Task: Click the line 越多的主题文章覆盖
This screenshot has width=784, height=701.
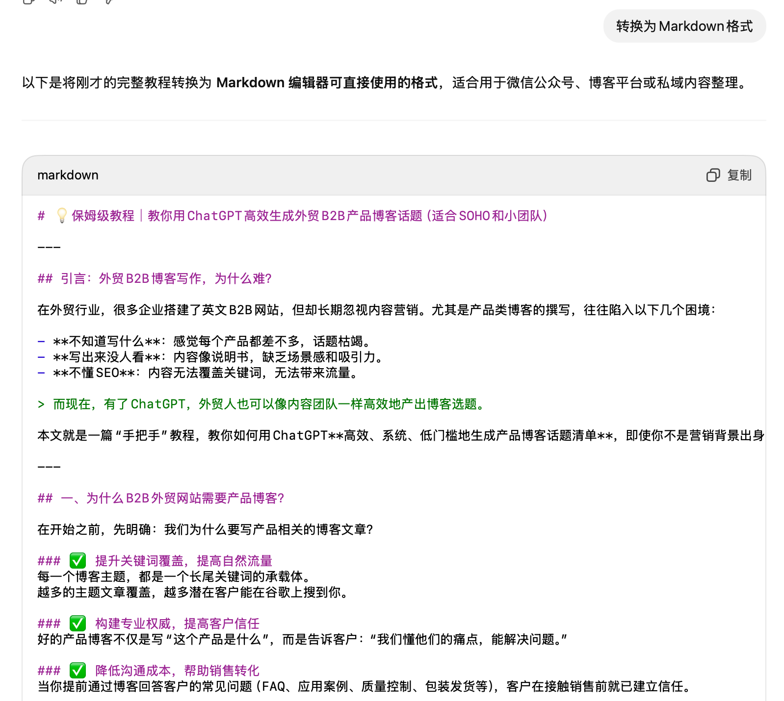Action: pyautogui.click(x=193, y=592)
